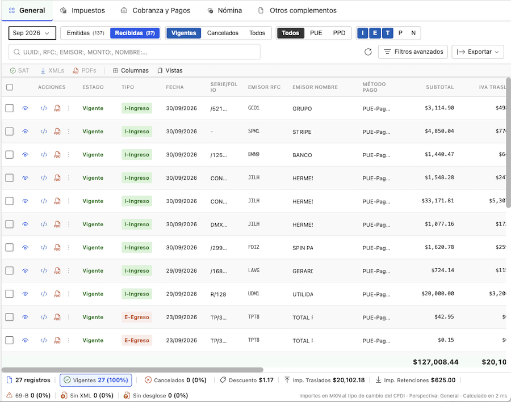The height and width of the screenshot is (402, 511).
Task: Open XML code for the GERARD row
Action: pyautogui.click(x=44, y=271)
